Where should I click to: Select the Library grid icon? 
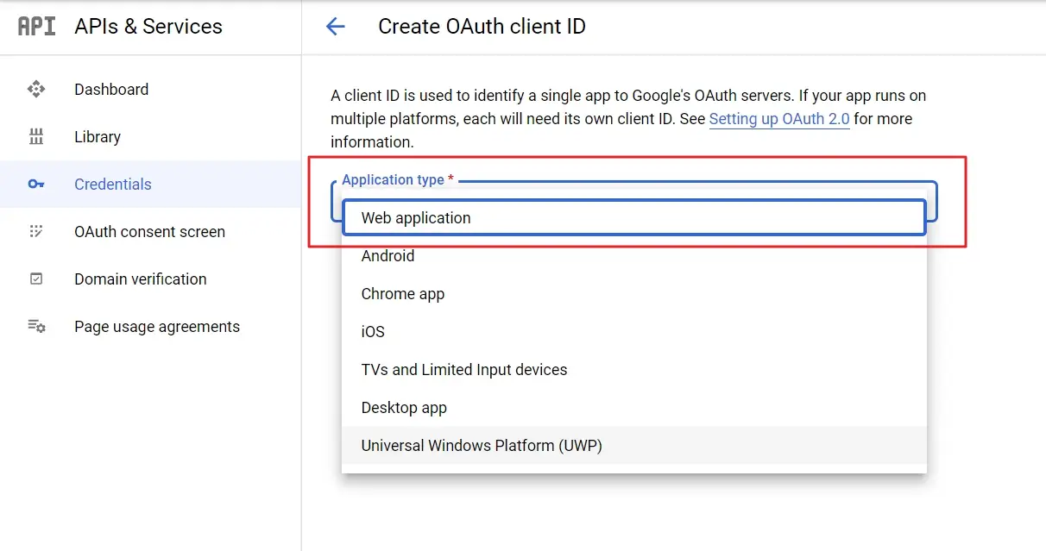[x=35, y=136]
